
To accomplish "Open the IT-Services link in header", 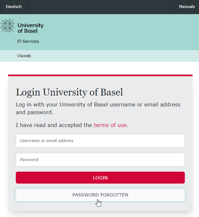I will pos(28,41).
